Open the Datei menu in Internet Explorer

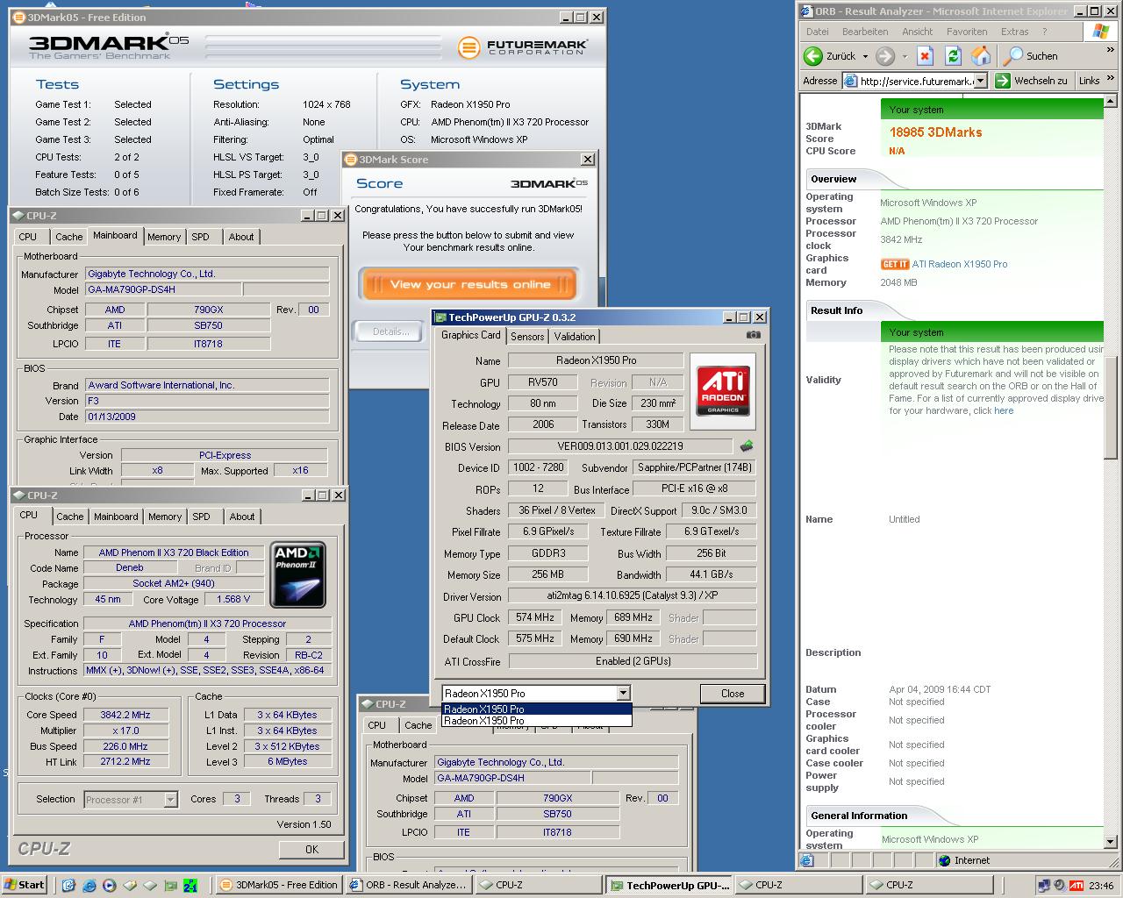817,32
